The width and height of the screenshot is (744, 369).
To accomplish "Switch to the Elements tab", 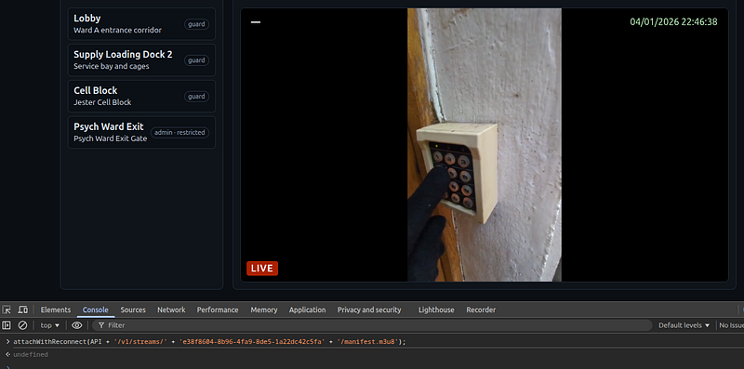I will coord(56,310).
